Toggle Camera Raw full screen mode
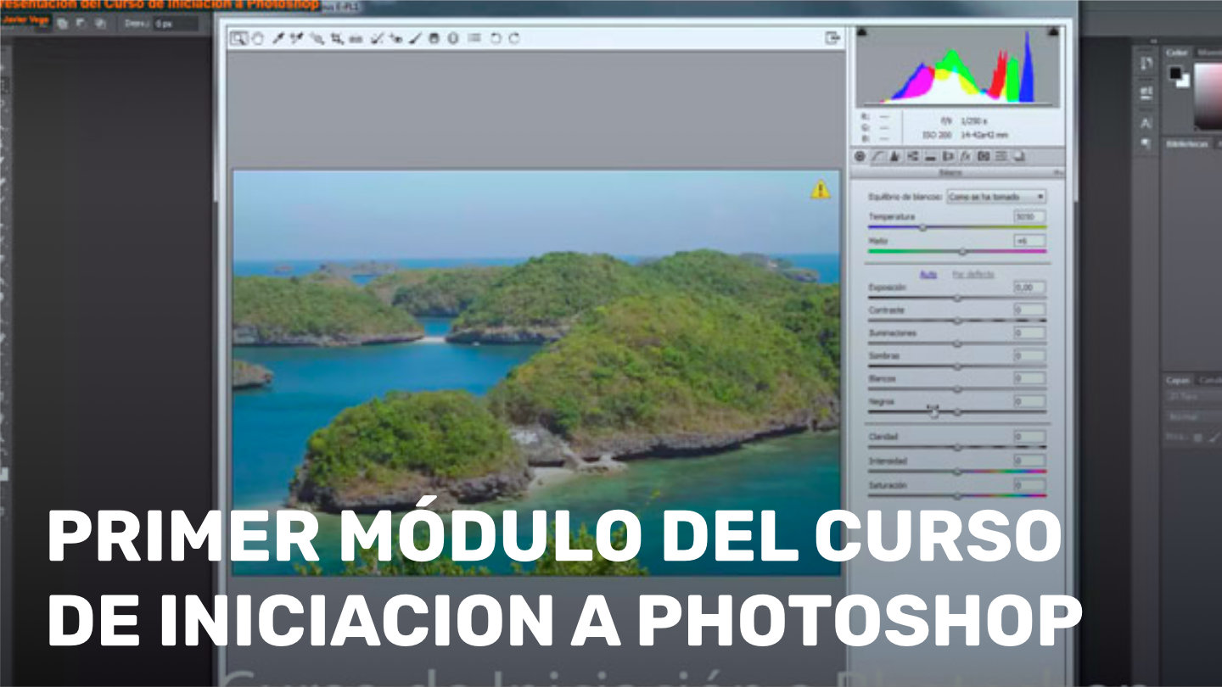1222x687 pixels. (832, 37)
